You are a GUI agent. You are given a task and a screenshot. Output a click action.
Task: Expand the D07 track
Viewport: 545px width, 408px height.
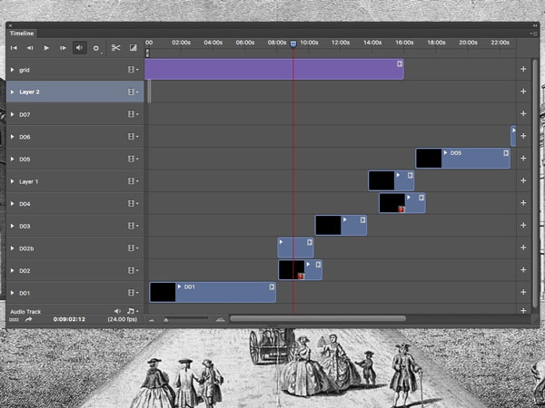12,114
